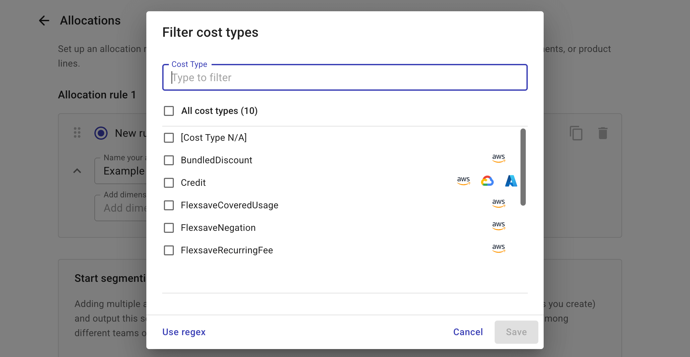Click the AWS logo next to FlexsaveCoveredUsage

click(x=499, y=203)
